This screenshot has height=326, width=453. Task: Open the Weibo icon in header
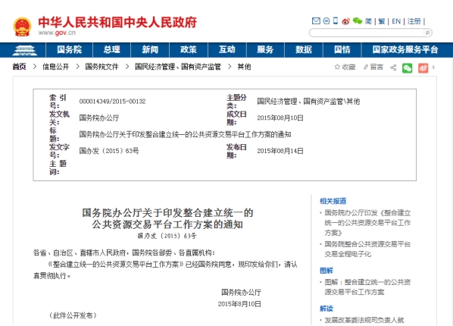pos(345,21)
